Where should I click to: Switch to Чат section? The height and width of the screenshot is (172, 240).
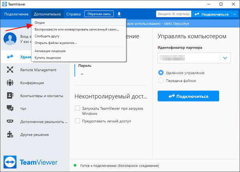(35, 109)
